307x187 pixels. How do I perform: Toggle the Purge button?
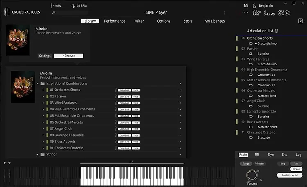[246, 164]
